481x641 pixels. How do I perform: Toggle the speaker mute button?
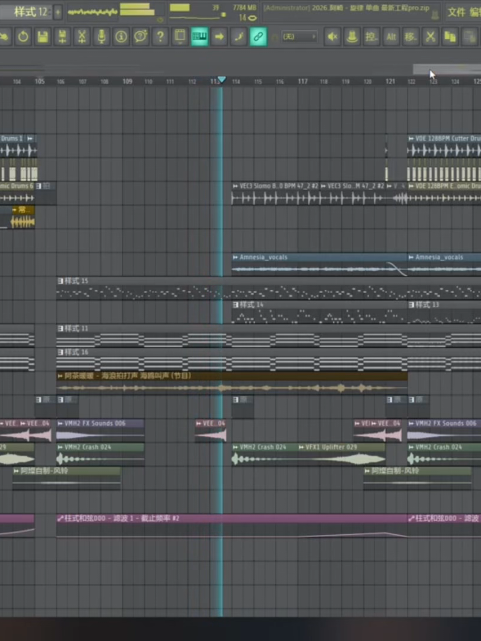click(x=332, y=37)
